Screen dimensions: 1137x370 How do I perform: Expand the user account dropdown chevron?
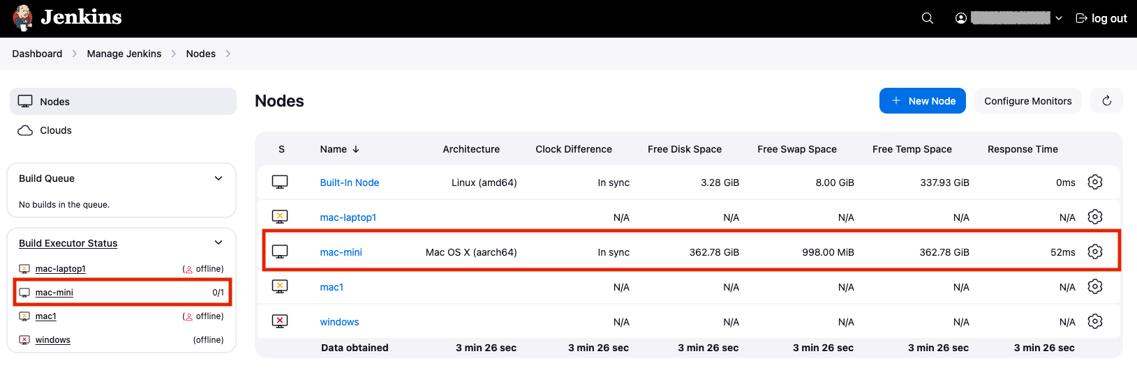[1059, 18]
